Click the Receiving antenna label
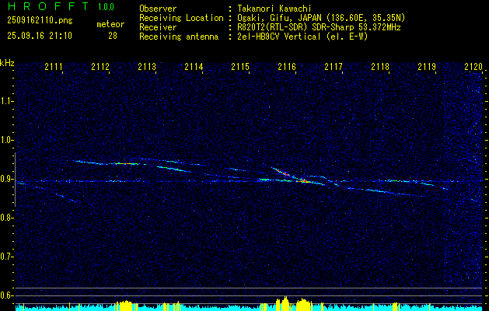The width and height of the screenshot is (489, 311). pyautogui.click(x=179, y=37)
